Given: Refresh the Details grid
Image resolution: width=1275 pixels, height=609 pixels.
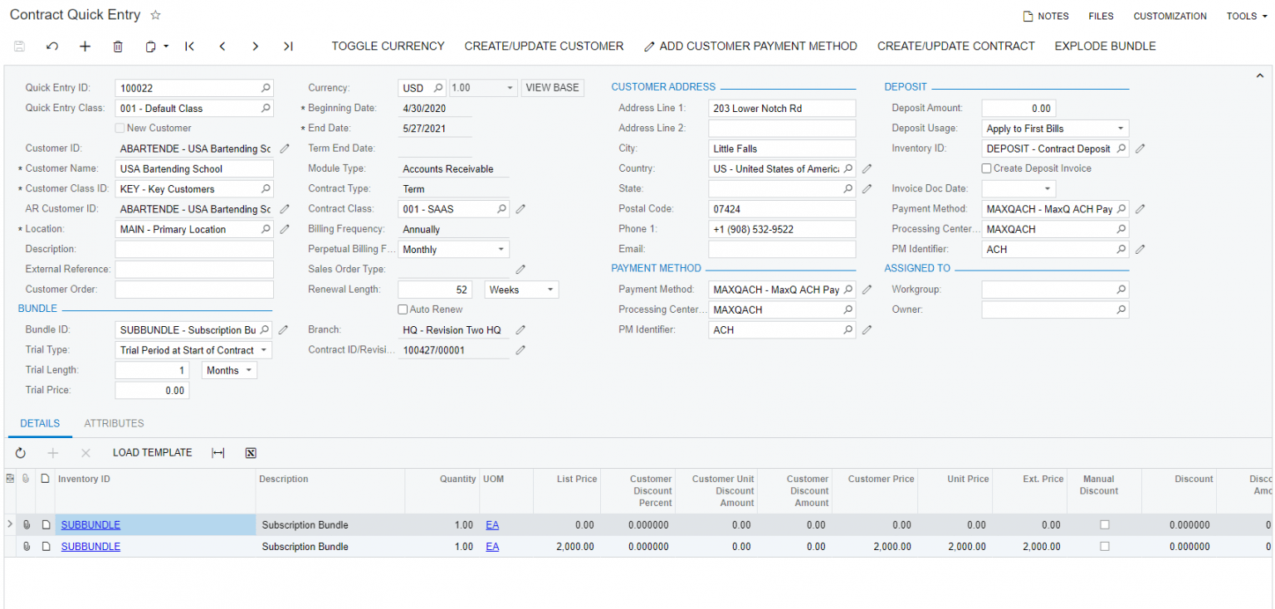Looking at the screenshot, I should pos(20,452).
